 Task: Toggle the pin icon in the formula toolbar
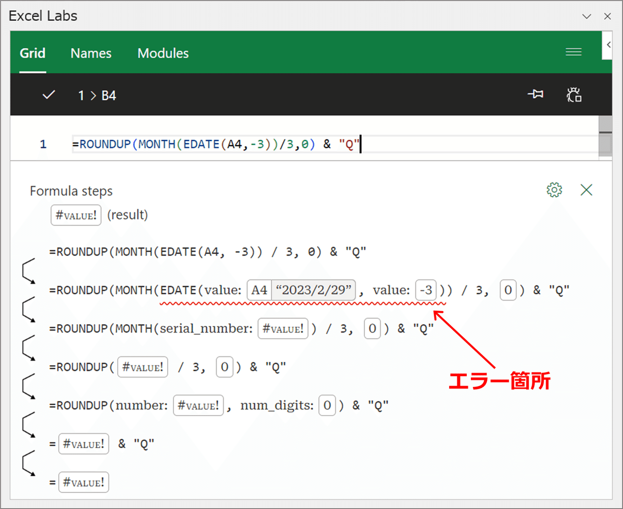[x=536, y=94]
